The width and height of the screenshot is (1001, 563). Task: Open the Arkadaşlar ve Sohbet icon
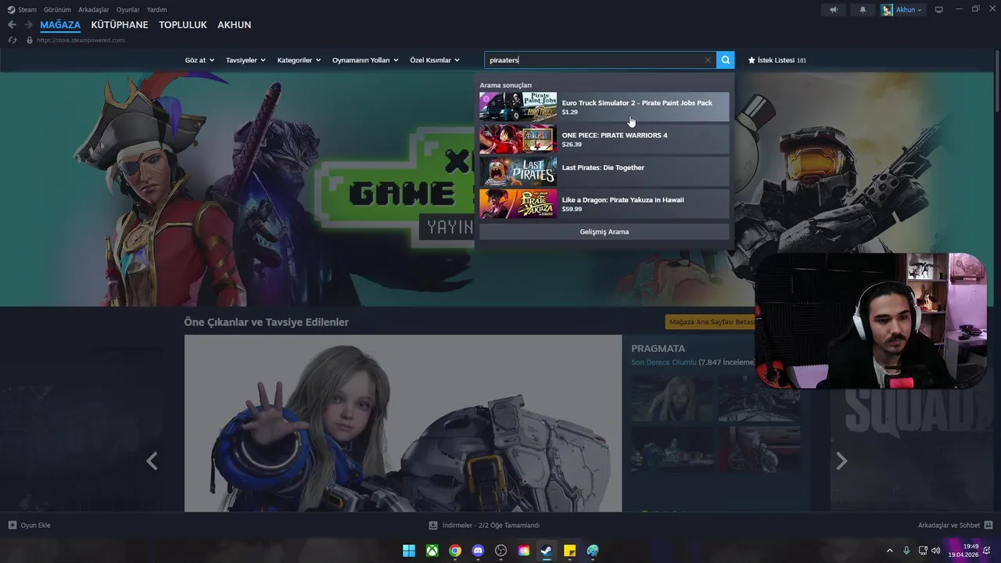(x=988, y=525)
